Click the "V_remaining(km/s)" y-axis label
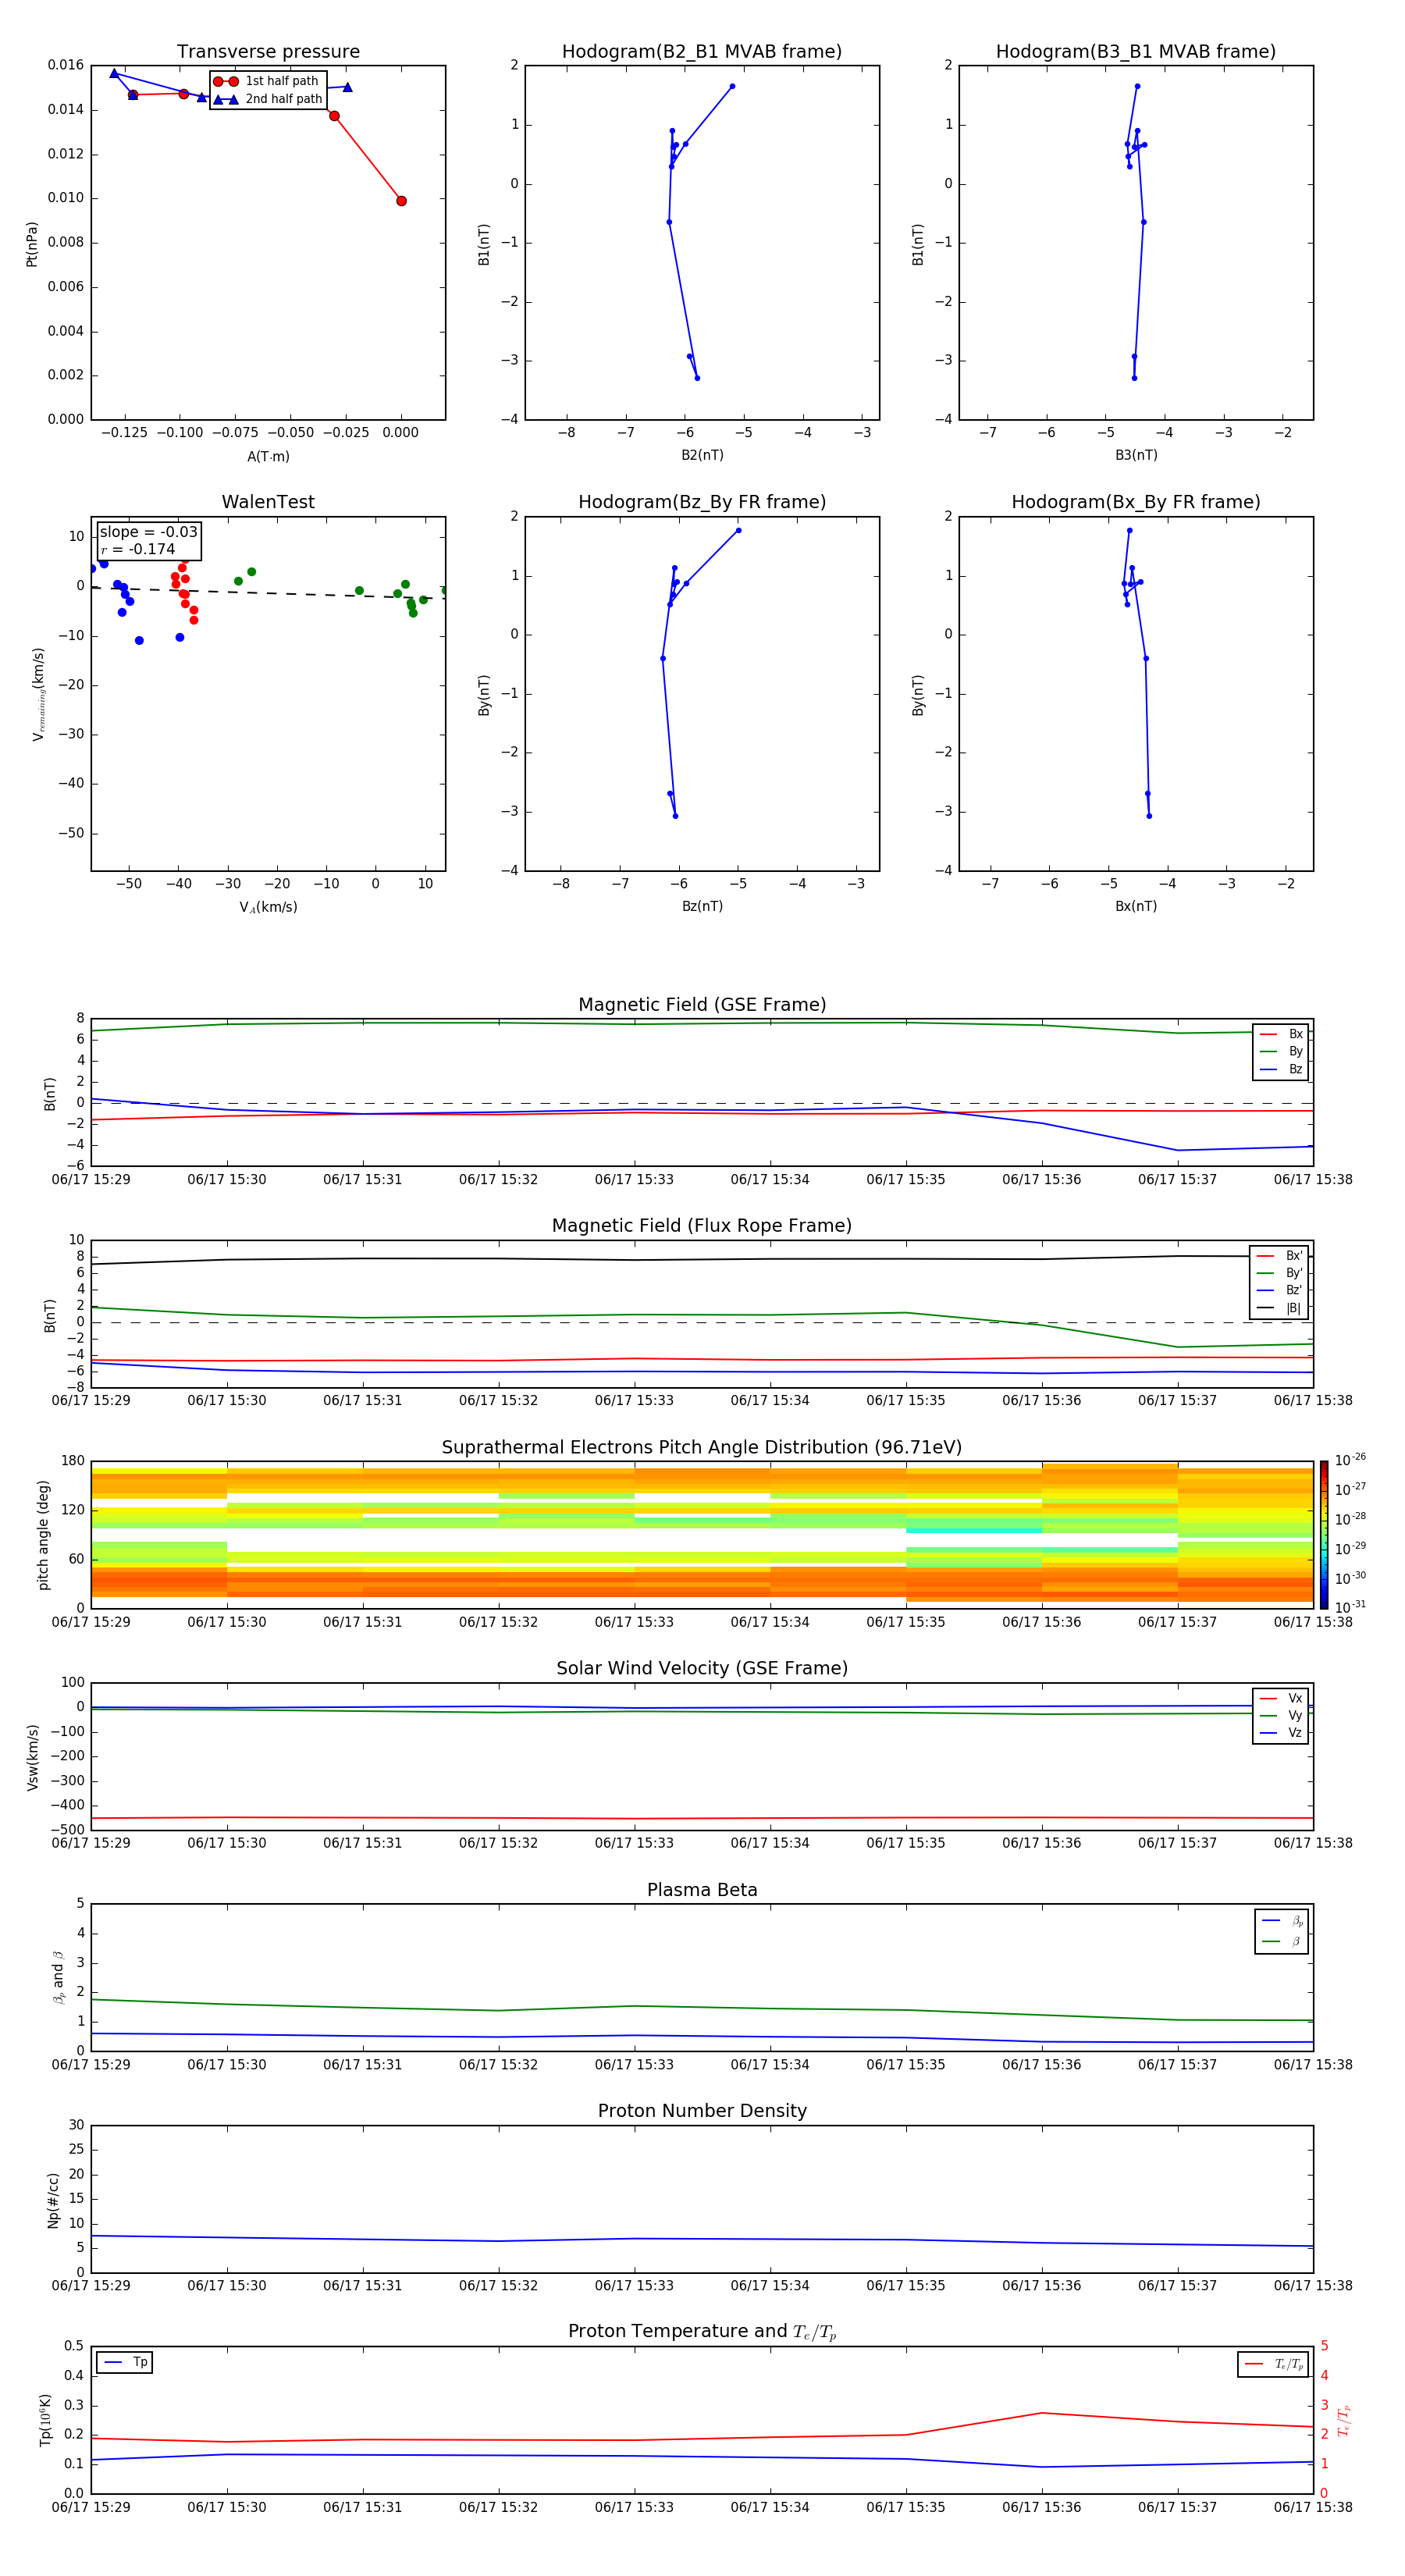 click(x=38, y=694)
